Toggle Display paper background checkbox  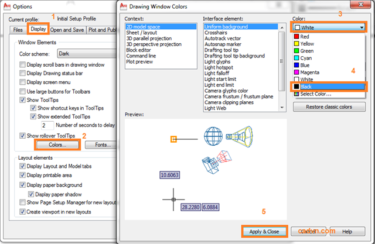point(22,185)
